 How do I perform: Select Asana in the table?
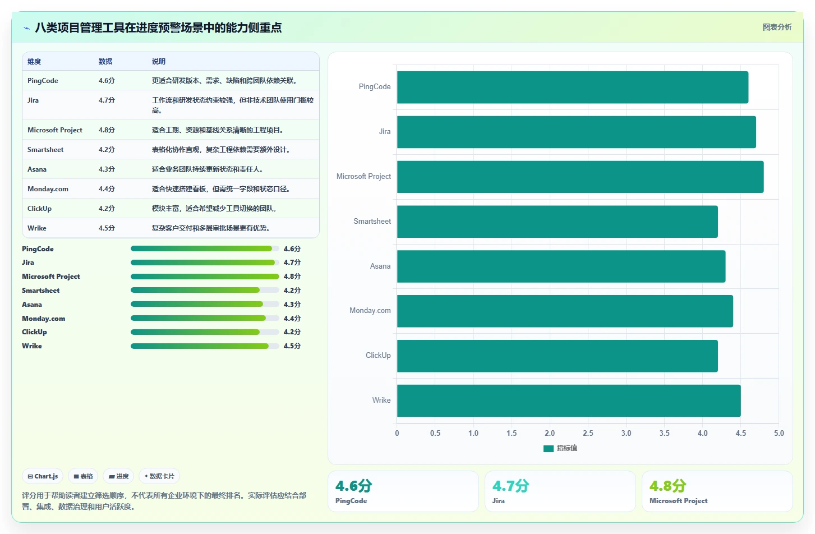pos(37,169)
